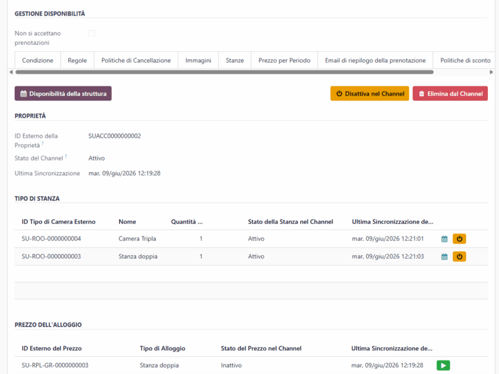This screenshot has width=499, height=374.
Task: Sort by ID Tipo di Camera Esterno column
Action: pos(58,222)
